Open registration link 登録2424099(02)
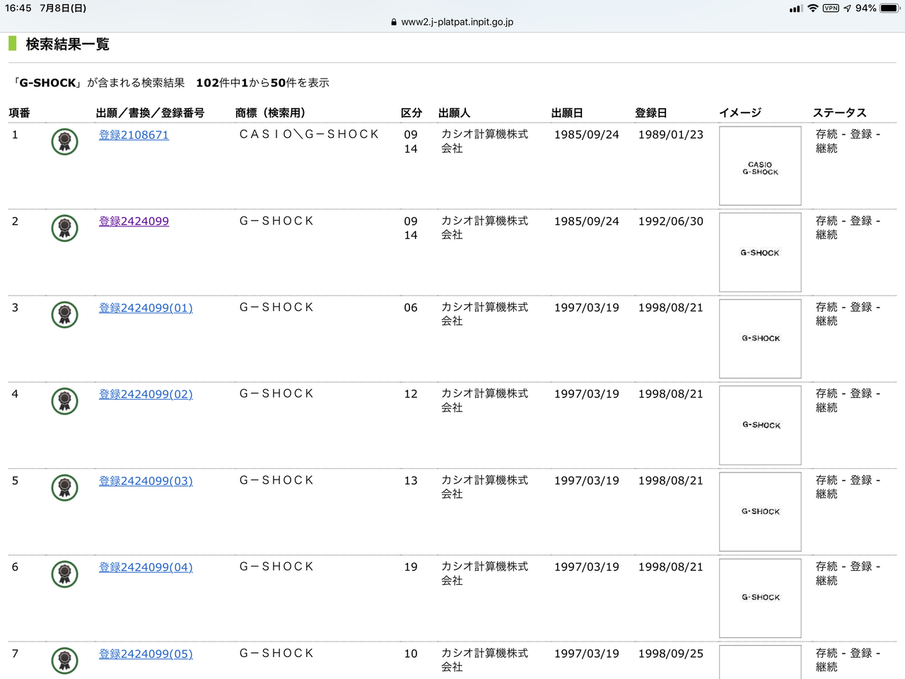 pos(146,394)
